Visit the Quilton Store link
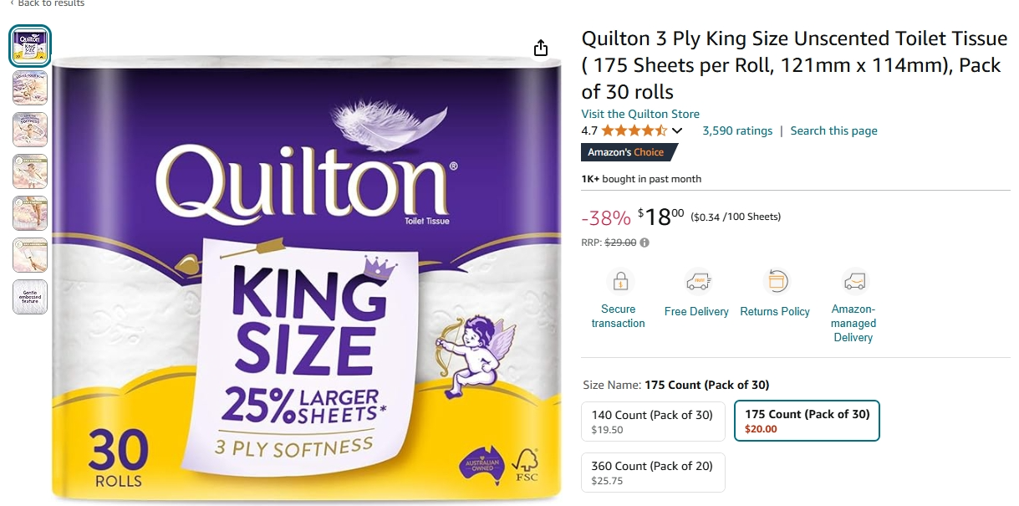Image resolution: width=1019 pixels, height=506 pixels. click(640, 114)
